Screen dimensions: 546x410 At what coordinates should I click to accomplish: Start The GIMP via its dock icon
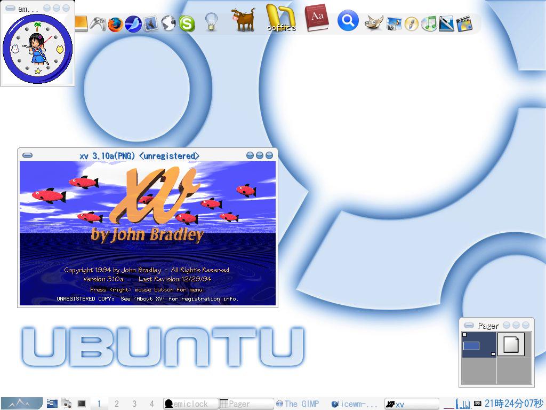click(373, 23)
